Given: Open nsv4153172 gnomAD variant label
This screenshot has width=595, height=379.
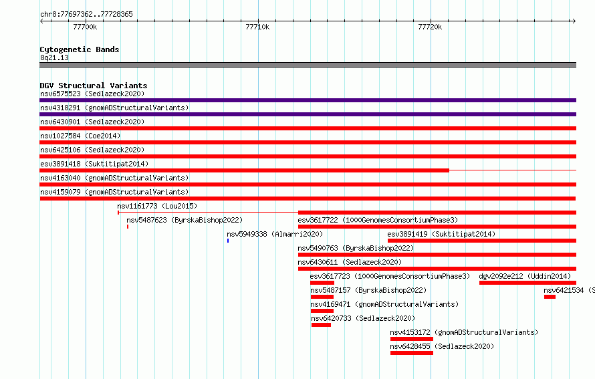Looking at the screenshot, I should click(464, 332).
